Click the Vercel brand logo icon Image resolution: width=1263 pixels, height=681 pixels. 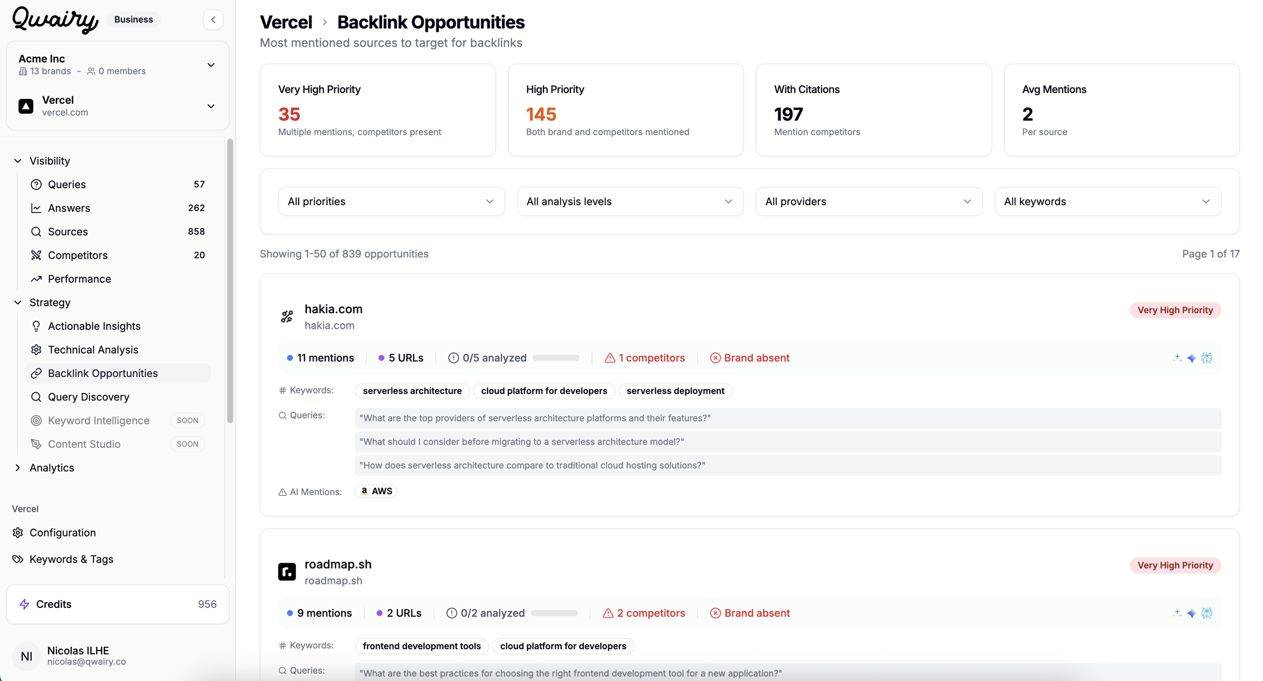click(x=26, y=106)
